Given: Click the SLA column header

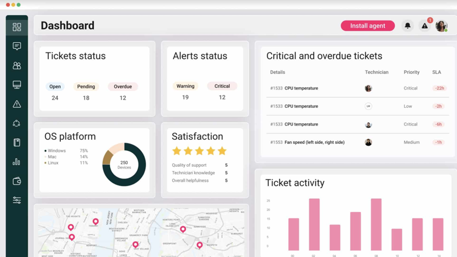Looking at the screenshot, I should pos(436,72).
